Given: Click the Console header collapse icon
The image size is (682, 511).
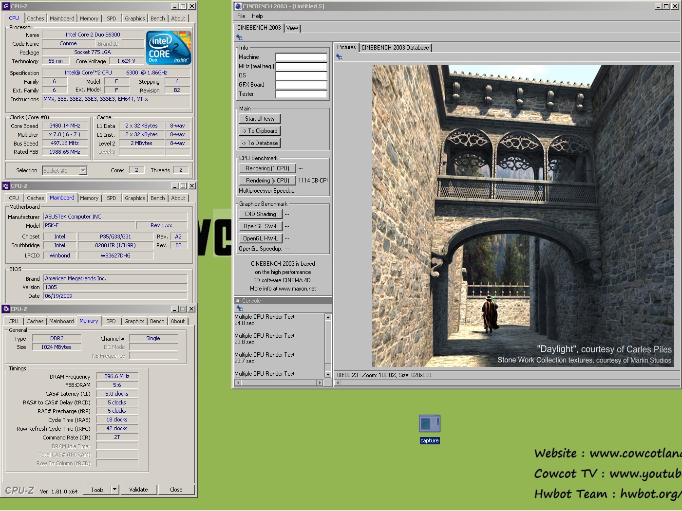Looking at the screenshot, I should (238, 301).
